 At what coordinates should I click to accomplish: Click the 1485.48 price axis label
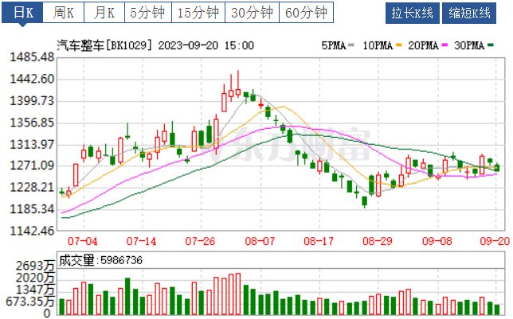29,57
